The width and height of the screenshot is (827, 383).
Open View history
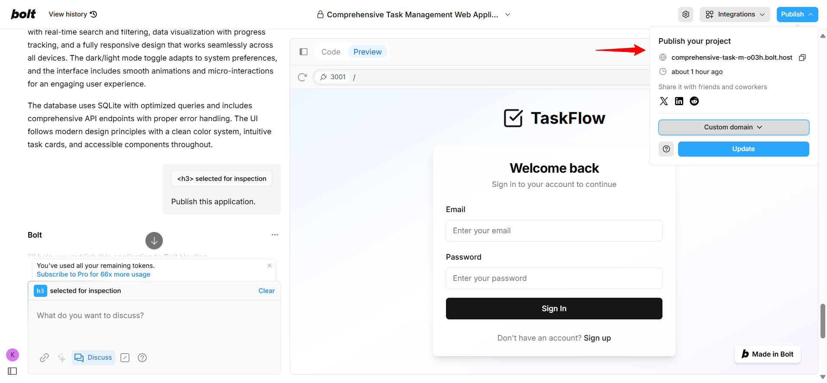(x=73, y=14)
